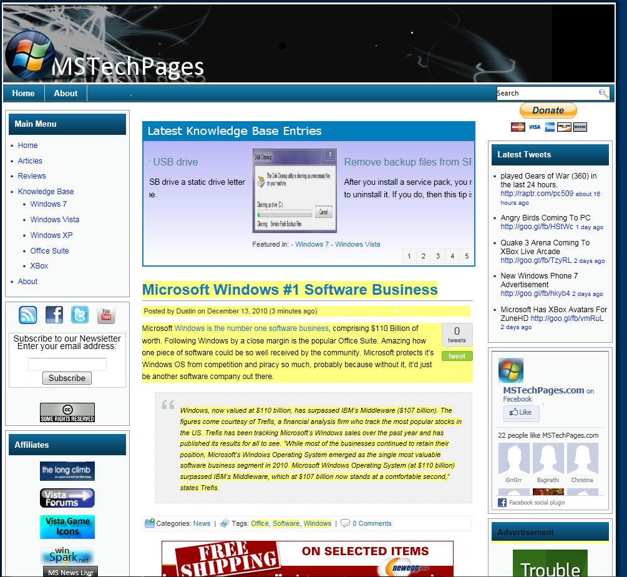Open the Home navigation tab
Viewport: 627px width, 577px height.
coord(24,93)
